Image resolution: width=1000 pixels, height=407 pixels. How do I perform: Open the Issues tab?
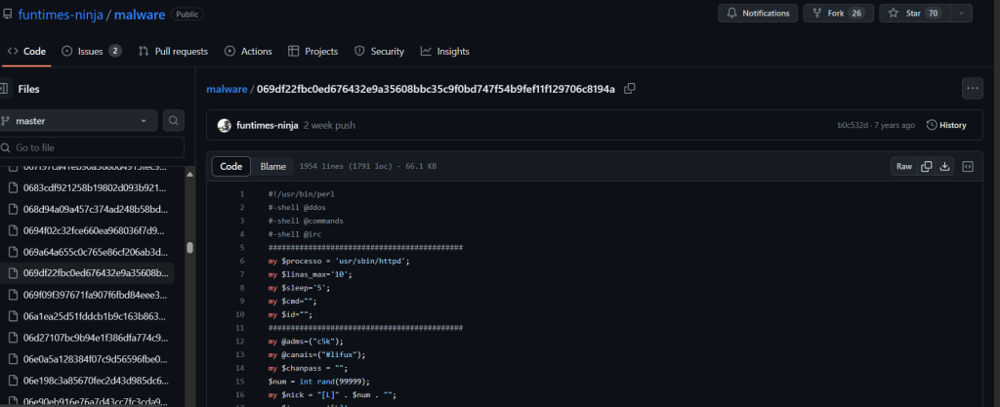click(x=92, y=51)
